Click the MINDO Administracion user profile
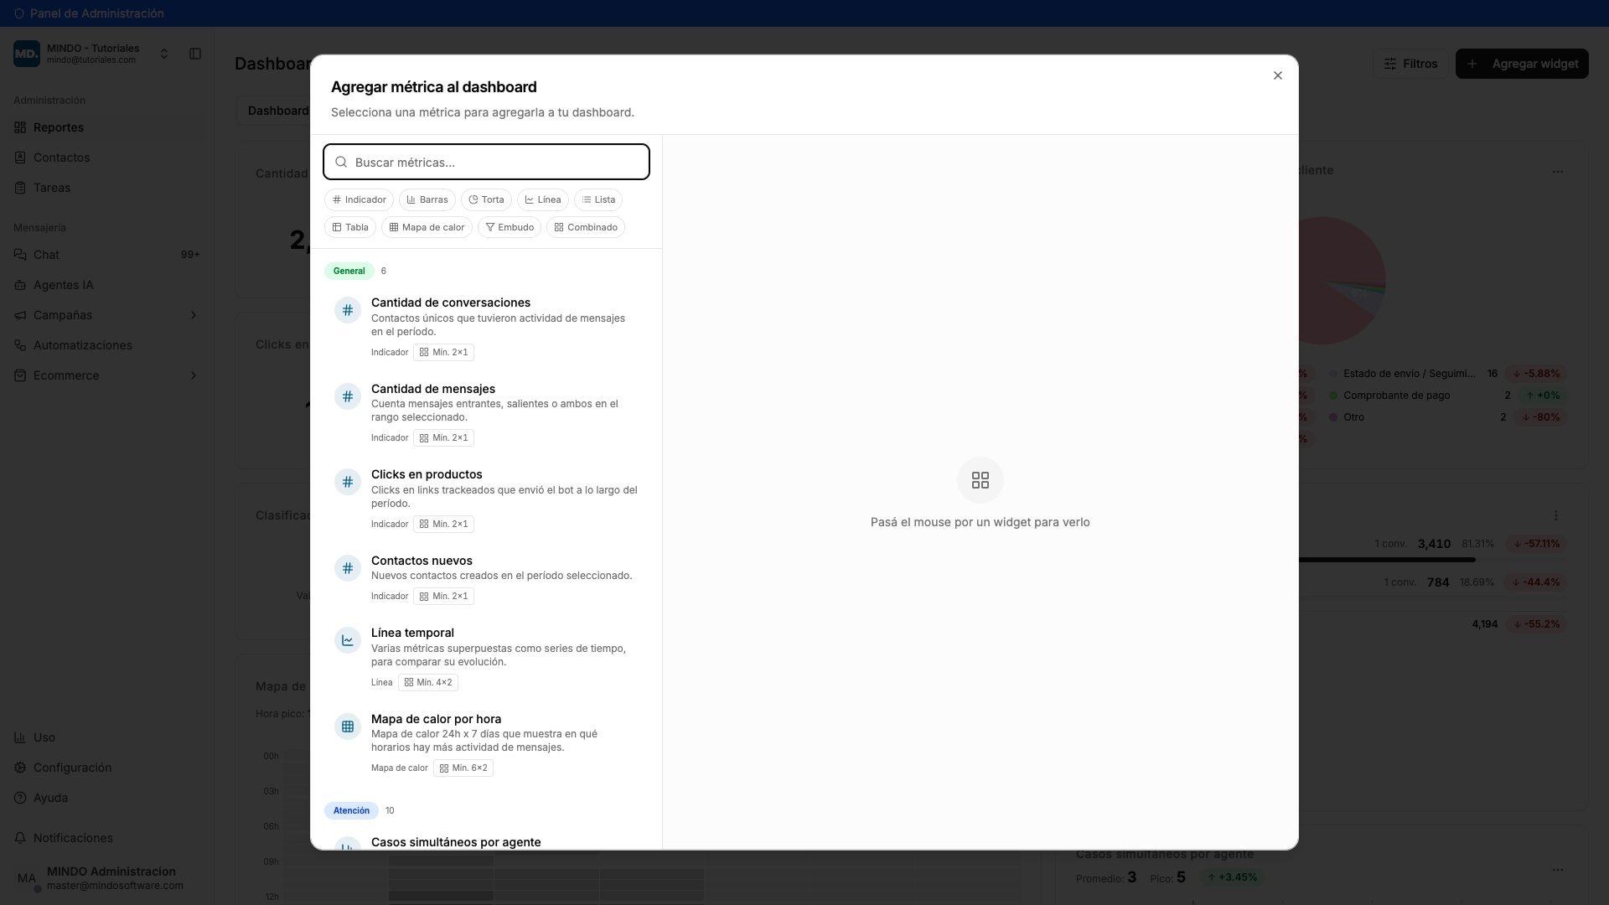This screenshot has width=1609, height=905. (107, 878)
